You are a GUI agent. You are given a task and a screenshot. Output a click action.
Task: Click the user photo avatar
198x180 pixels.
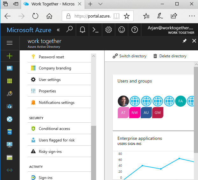pyautogui.click(x=123, y=101)
